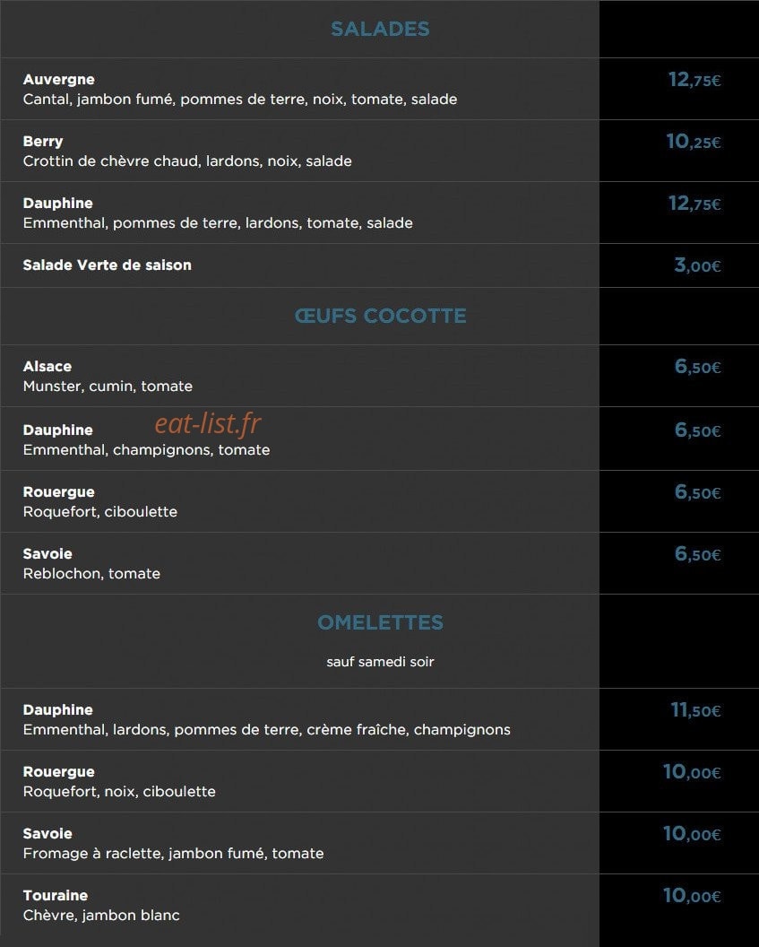The height and width of the screenshot is (947, 759).
Task: Click the 10,25€ Berry salad price
Action: click(x=694, y=142)
